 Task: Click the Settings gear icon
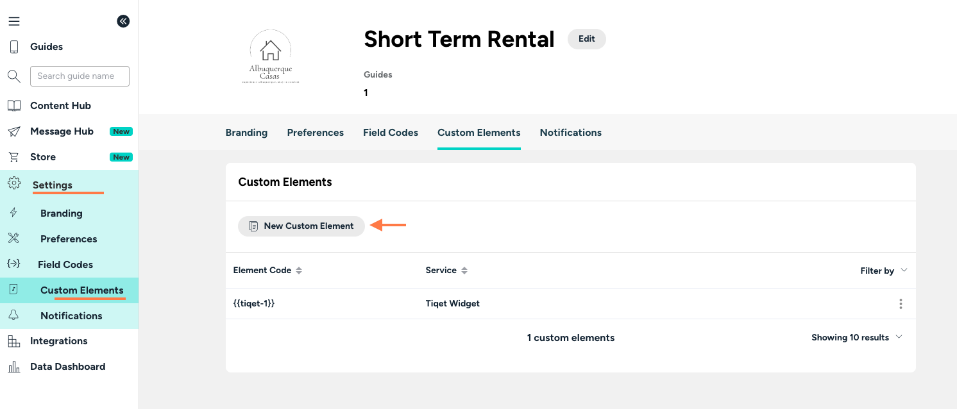tap(14, 184)
